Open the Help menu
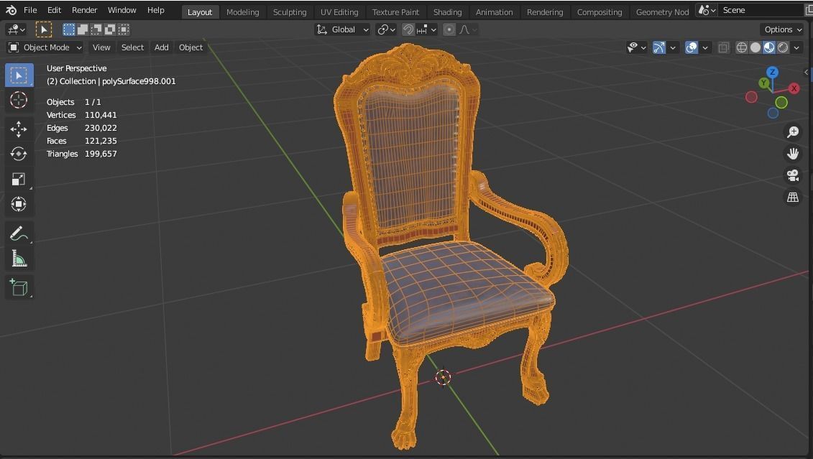The height and width of the screenshot is (459, 813). [155, 10]
